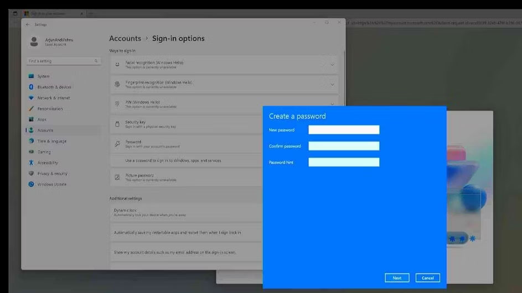
Task: Click the Password key icon
Action: [117, 144]
